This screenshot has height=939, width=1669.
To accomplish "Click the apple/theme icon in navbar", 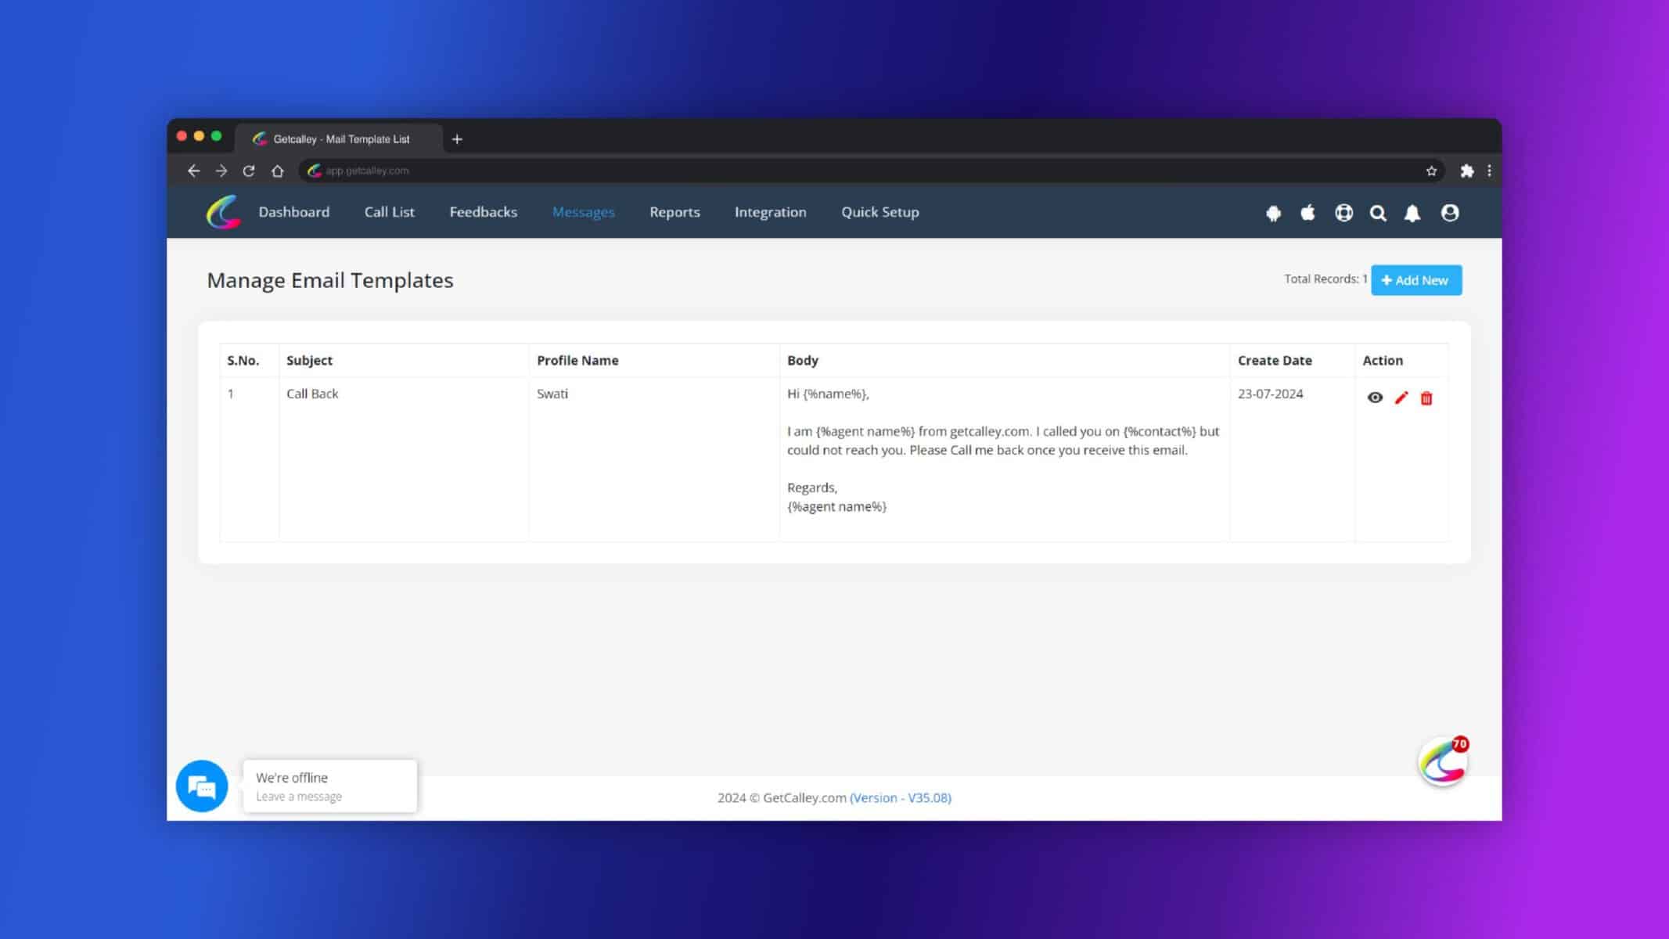I will [x=1308, y=212].
